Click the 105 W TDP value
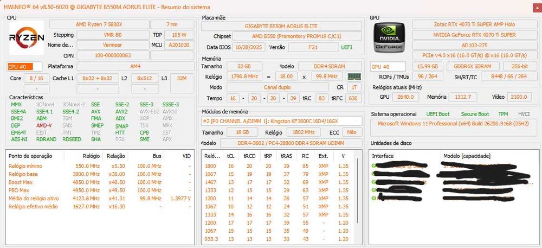 (x=179, y=35)
